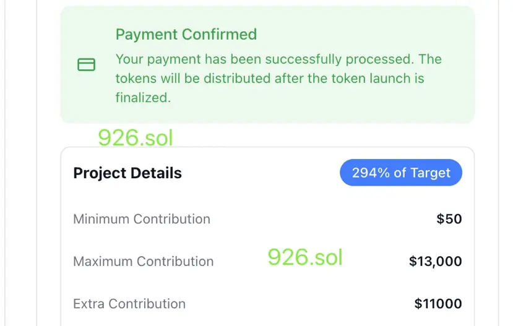Select the Extra Contribution label
Screen dimensions: 513x326
click(x=129, y=304)
